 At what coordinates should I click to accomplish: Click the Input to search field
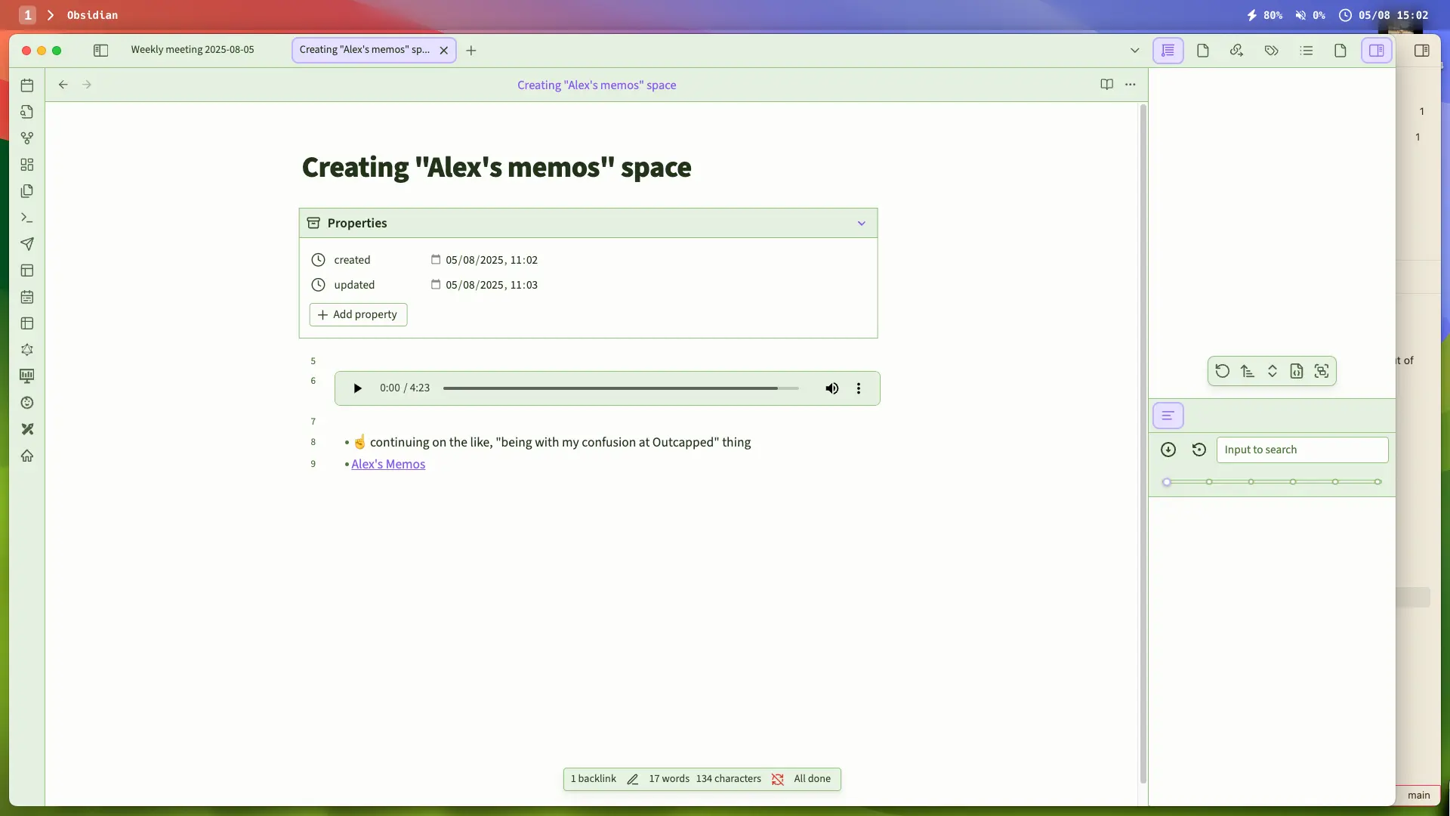tap(1302, 450)
